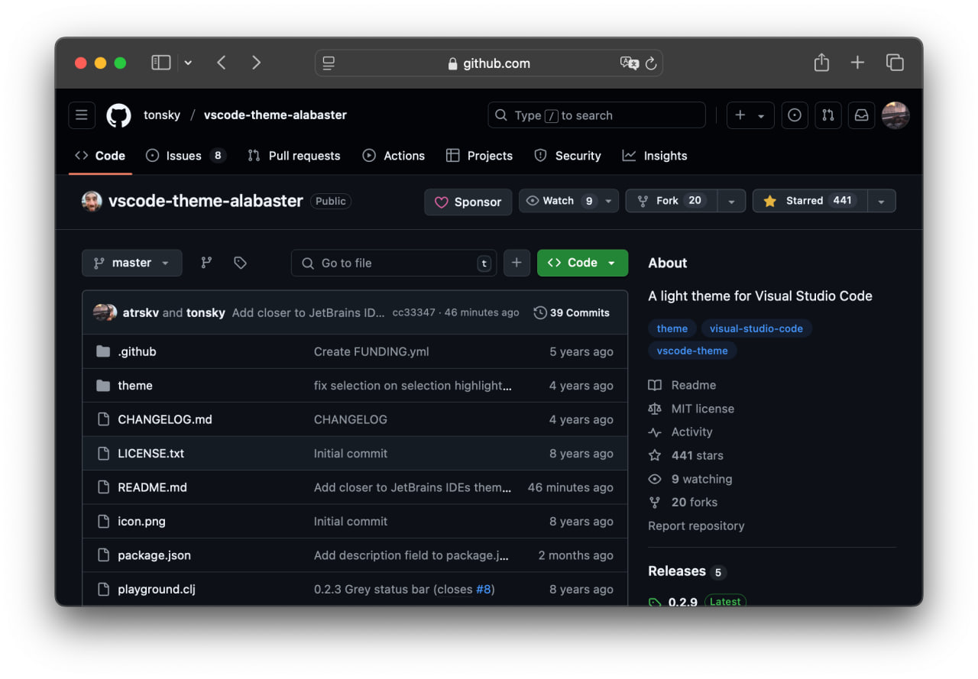Open the master branch dropdown

pos(132,263)
